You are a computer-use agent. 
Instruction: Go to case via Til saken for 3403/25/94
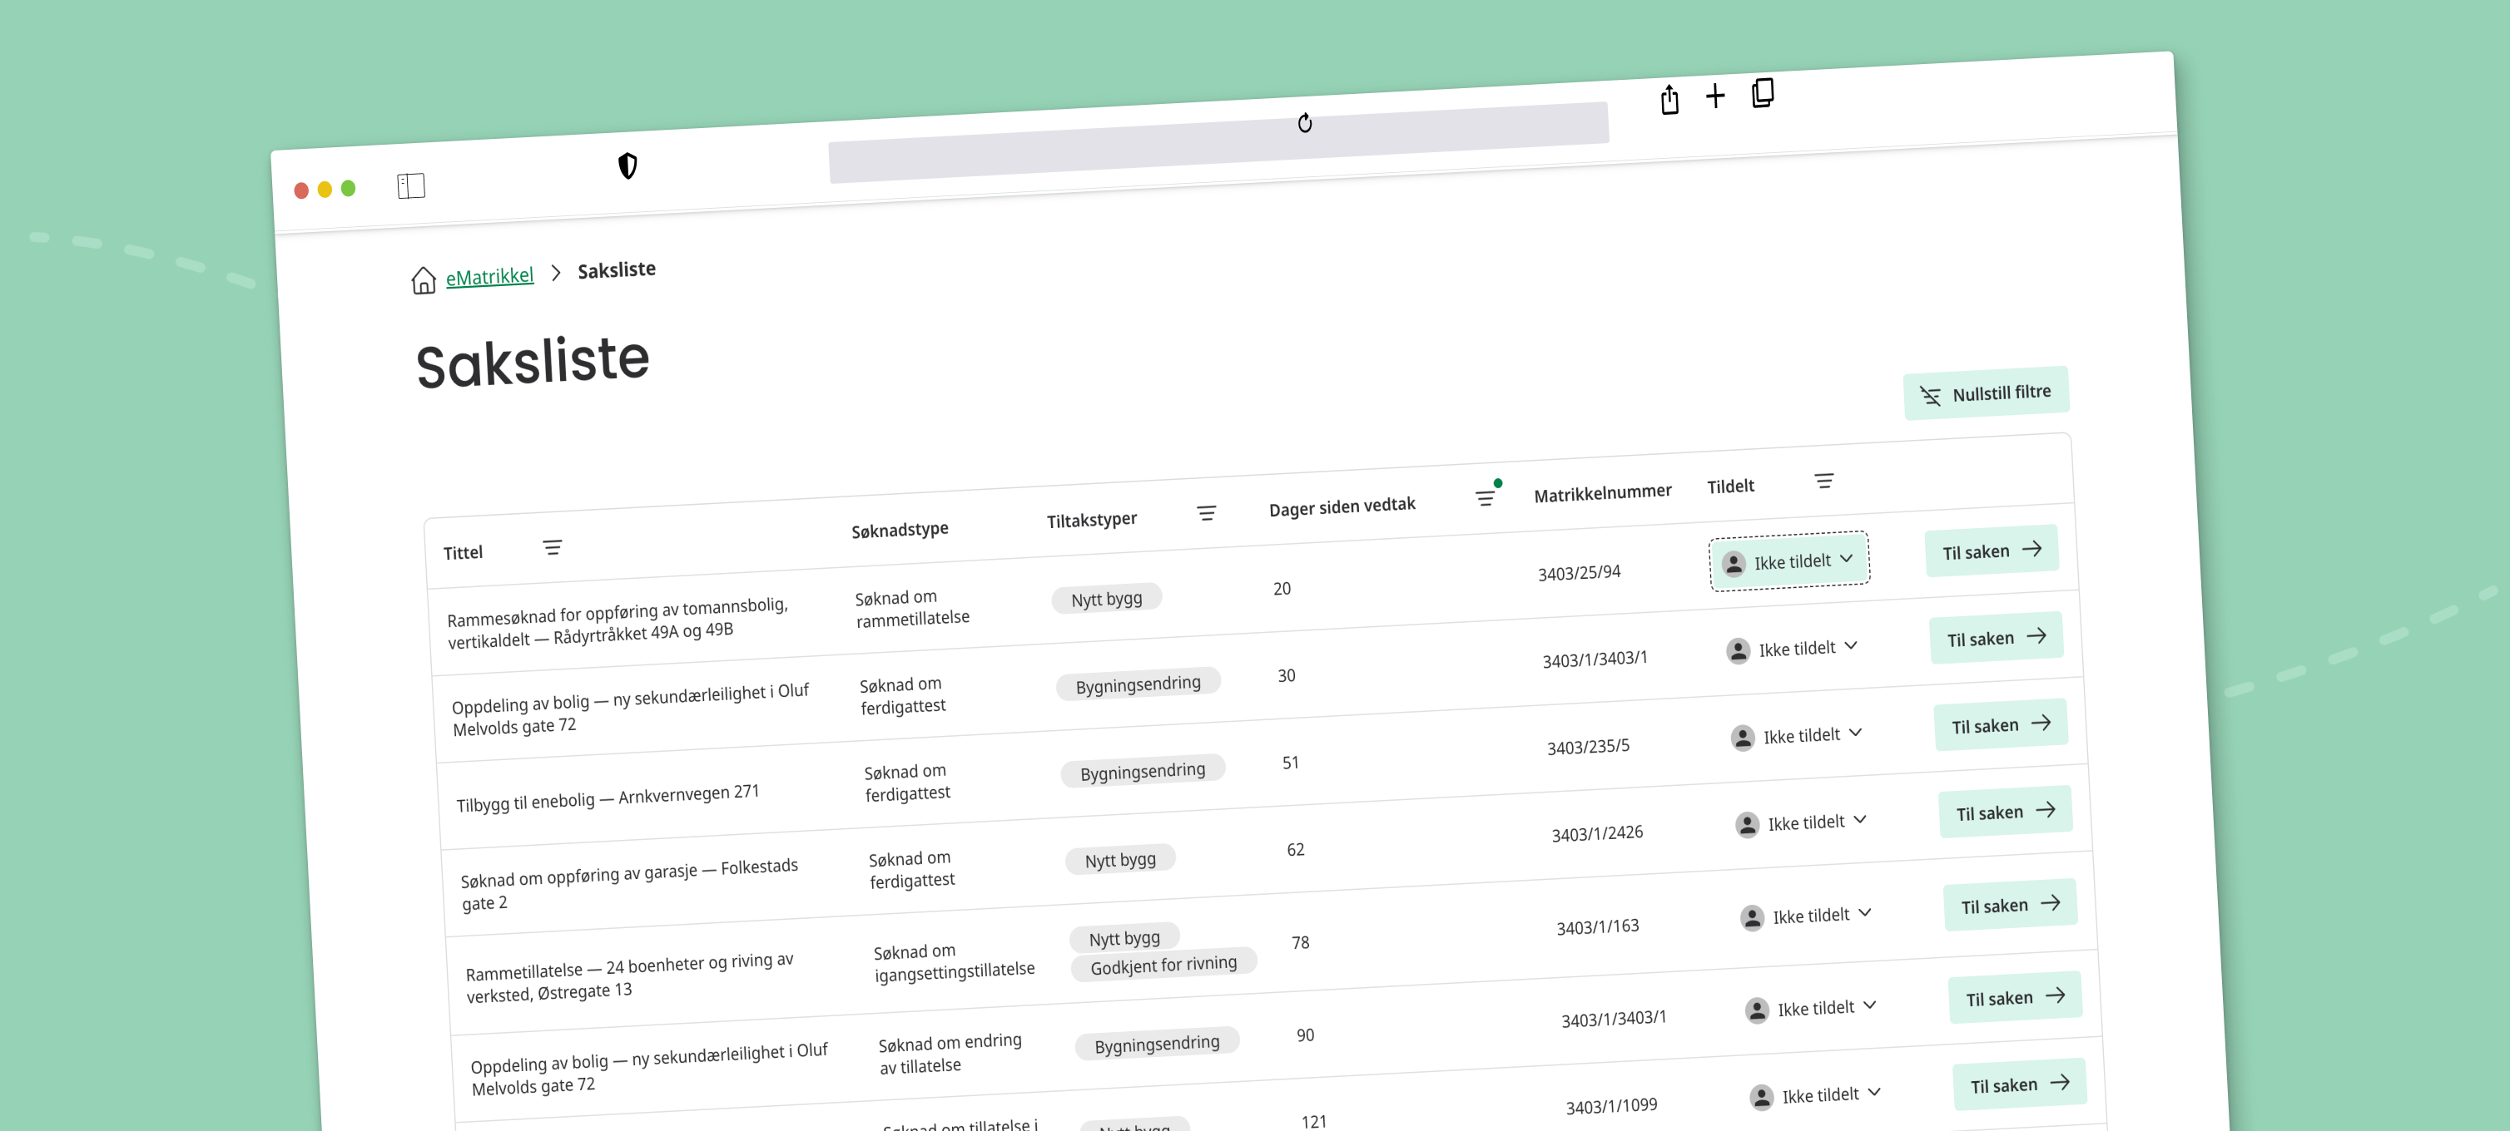pos(1992,551)
